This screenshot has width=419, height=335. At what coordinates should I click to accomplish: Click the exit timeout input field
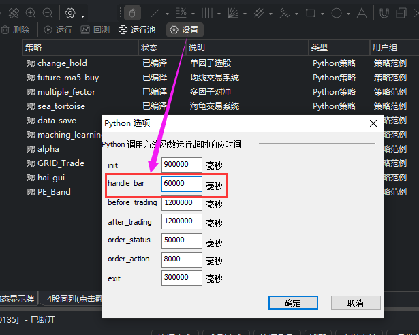[182, 278]
